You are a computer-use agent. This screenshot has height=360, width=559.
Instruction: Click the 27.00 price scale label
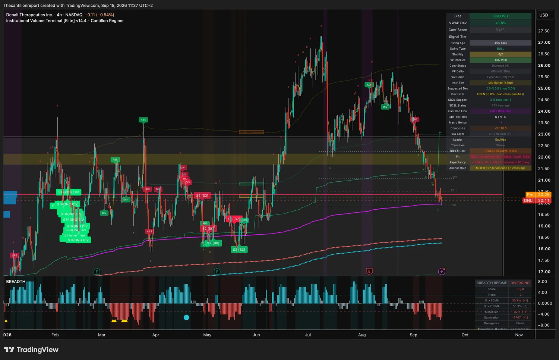[x=544, y=43]
